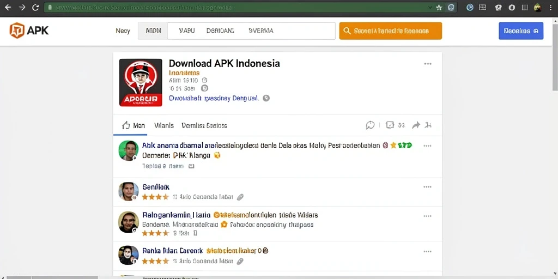Click the Raloganlamin reviewer name
The width and height of the screenshot is (558, 279).
click(176, 215)
